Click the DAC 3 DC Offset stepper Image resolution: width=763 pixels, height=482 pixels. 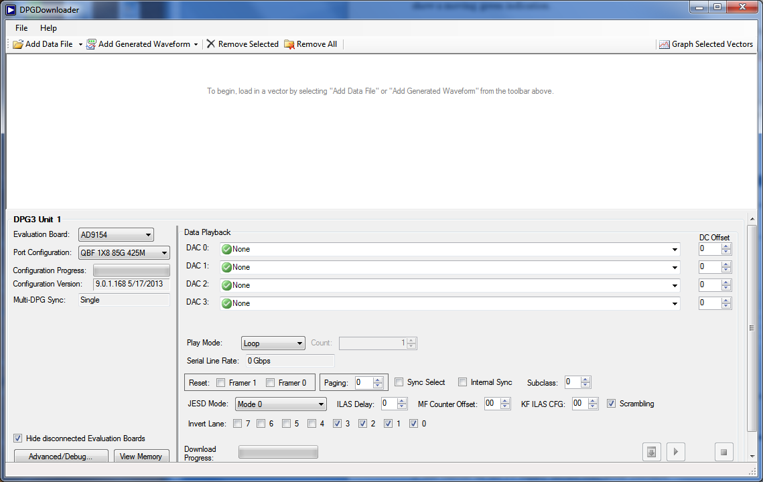[726, 303]
